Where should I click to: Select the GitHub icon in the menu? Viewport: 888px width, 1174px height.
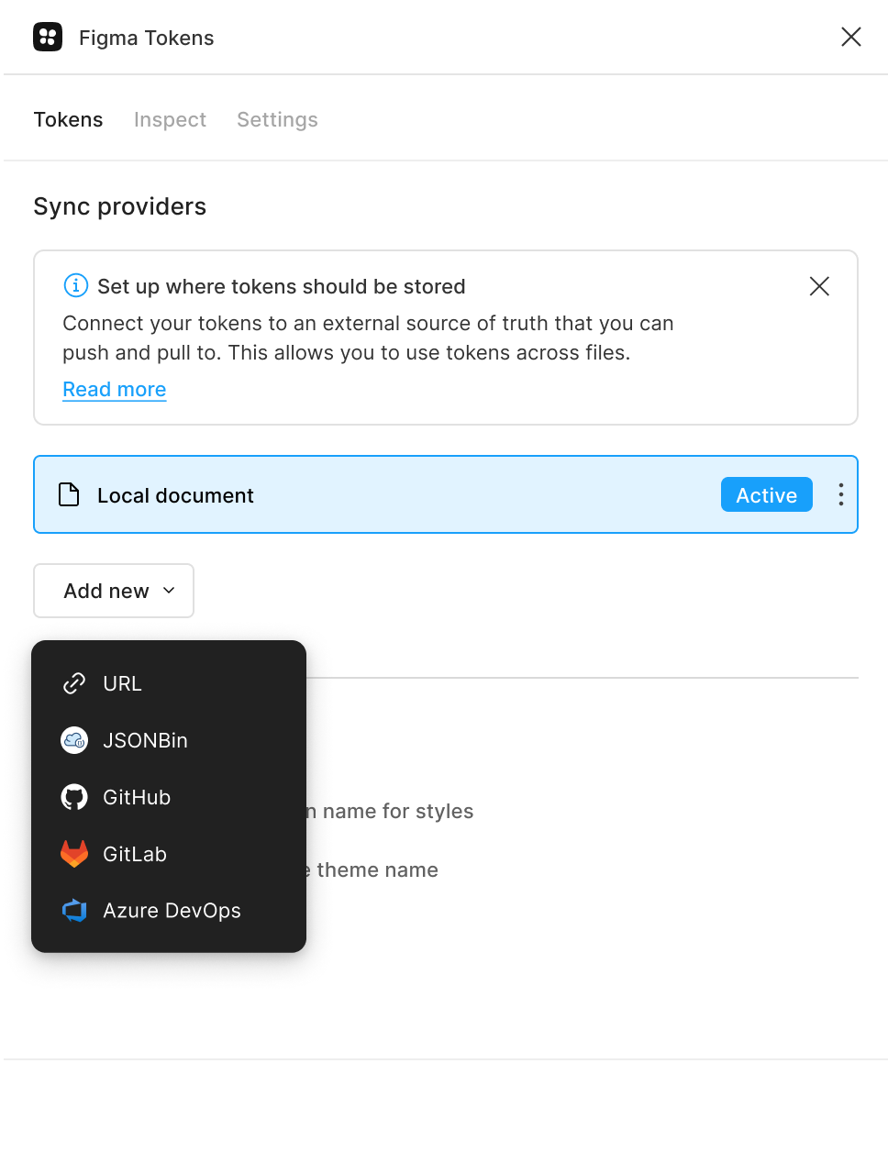click(73, 797)
